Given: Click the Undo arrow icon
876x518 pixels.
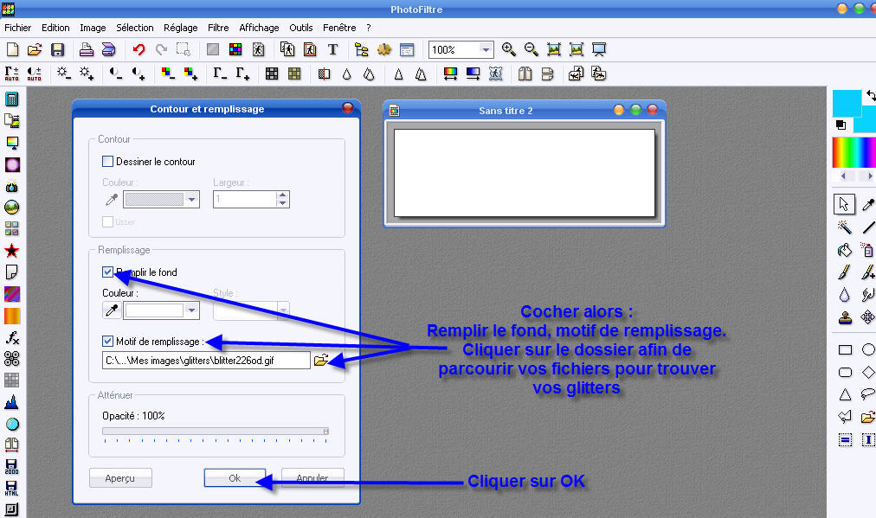Looking at the screenshot, I should click(x=138, y=50).
